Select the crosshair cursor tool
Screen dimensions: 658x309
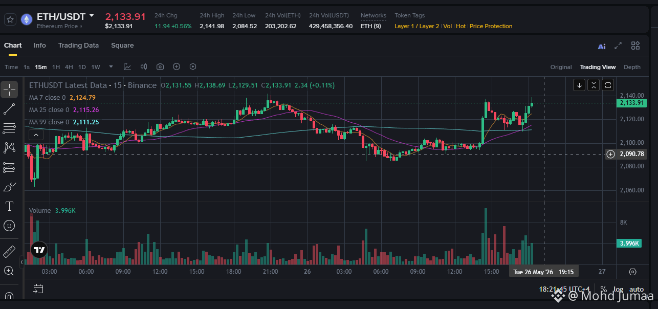click(x=9, y=89)
